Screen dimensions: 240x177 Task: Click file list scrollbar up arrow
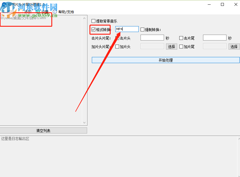point(84,18)
